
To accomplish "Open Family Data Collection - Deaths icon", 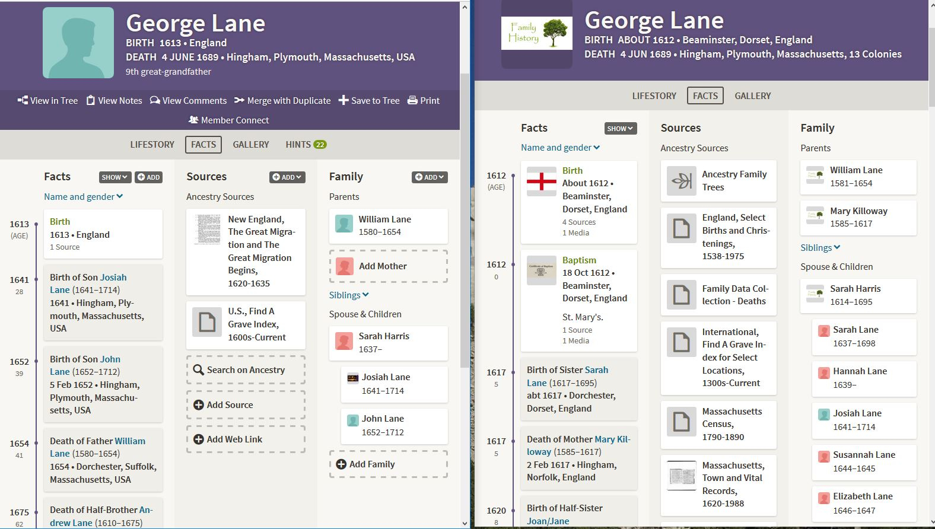I will coord(682,295).
